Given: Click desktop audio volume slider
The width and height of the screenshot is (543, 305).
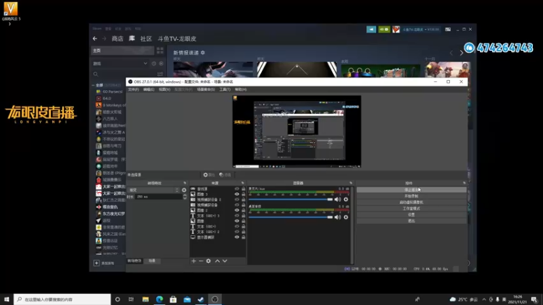Looking at the screenshot, I should [291, 217].
